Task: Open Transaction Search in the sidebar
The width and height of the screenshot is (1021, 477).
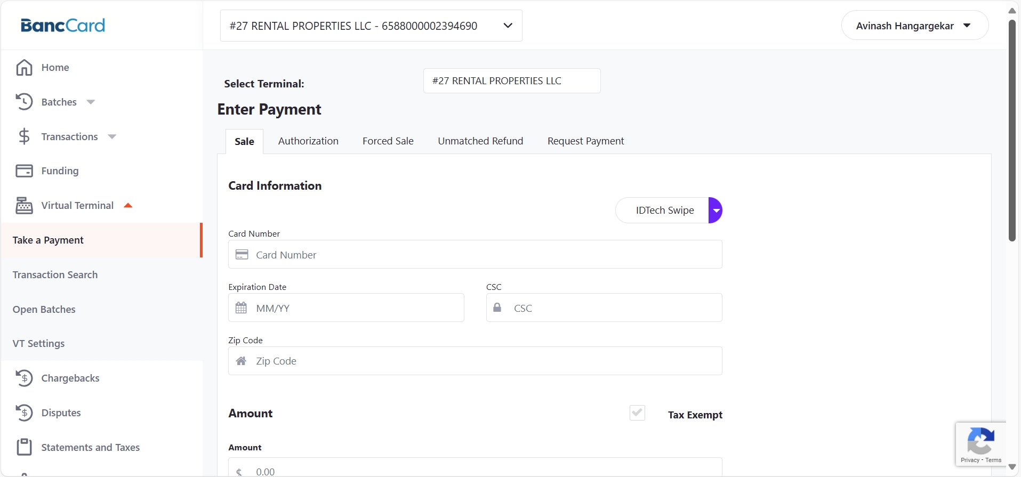Action: pos(55,275)
